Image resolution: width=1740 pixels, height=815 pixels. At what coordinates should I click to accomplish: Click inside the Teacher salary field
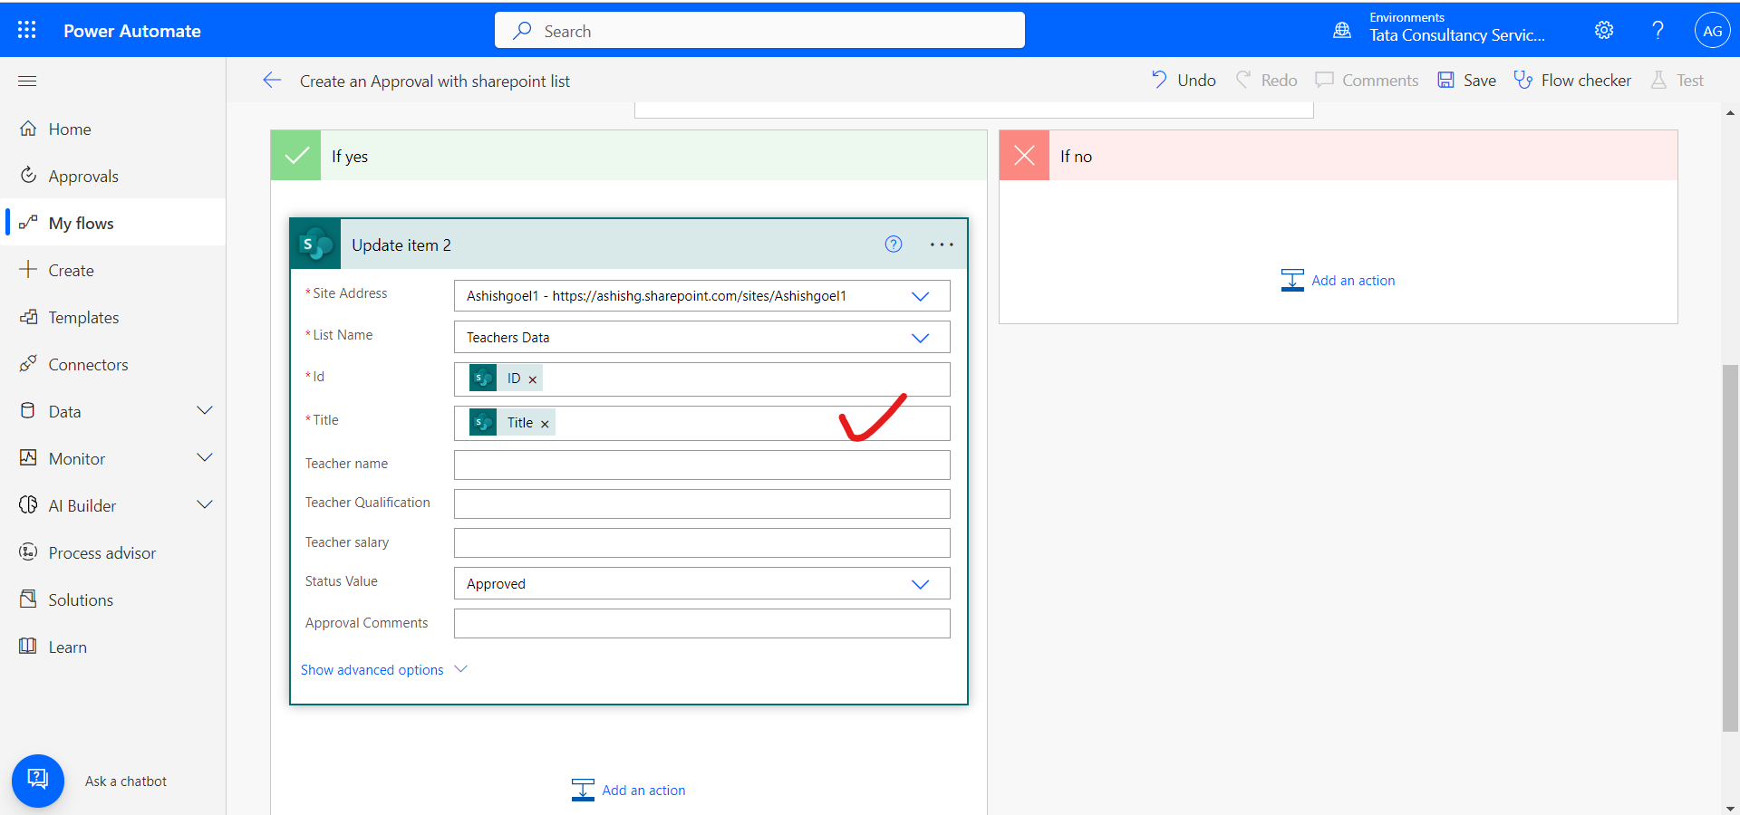click(x=701, y=542)
